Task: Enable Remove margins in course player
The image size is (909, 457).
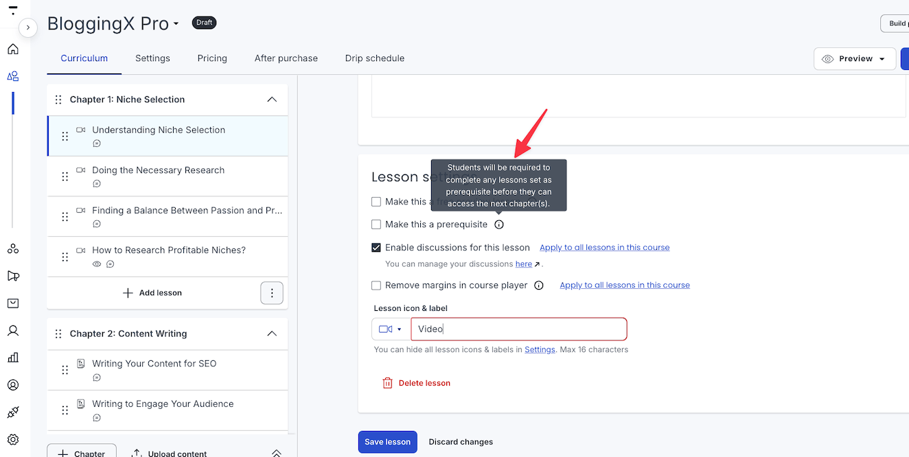Action: point(376,285)
